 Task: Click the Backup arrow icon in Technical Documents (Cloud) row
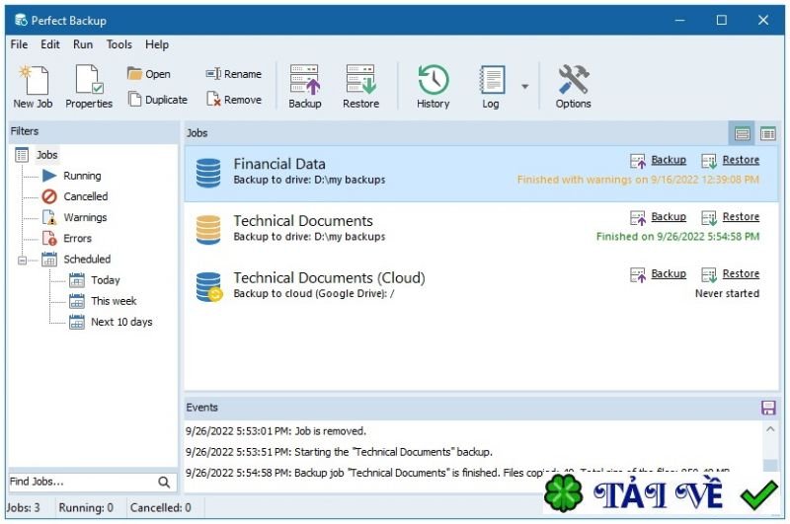(x=638, y=275)
